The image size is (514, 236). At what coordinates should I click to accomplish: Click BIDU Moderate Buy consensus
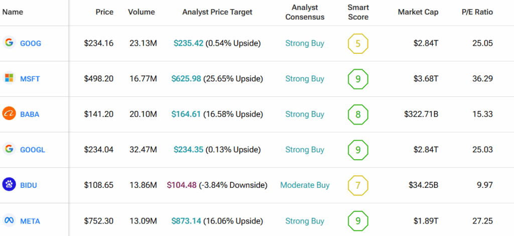pos(305,185)
